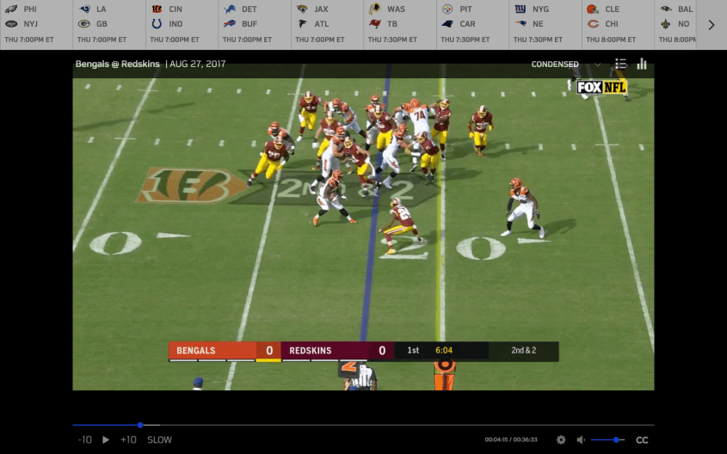The width and height of the screenshot is (727, 454).
Task: Open video settings gear
Action: 561,439
